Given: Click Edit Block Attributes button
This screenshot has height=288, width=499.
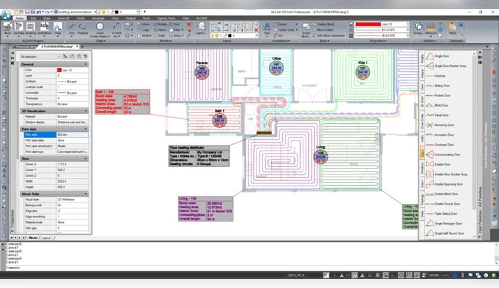Looking at the screenshot, I should coord(328,36).
